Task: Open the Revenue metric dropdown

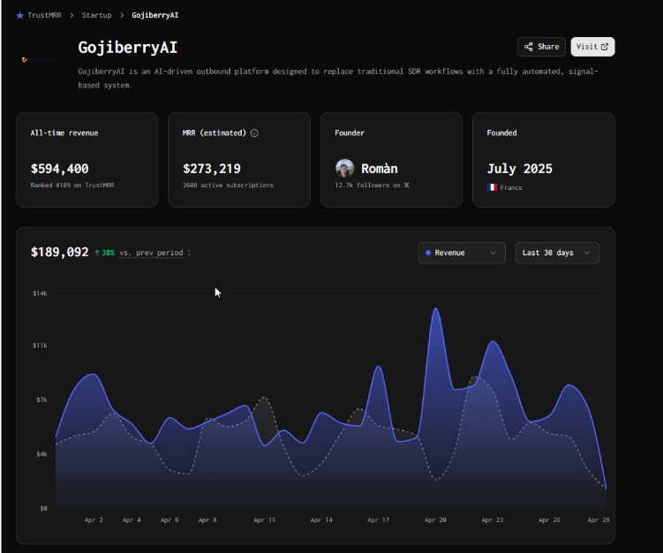Action: coord(462,253)
